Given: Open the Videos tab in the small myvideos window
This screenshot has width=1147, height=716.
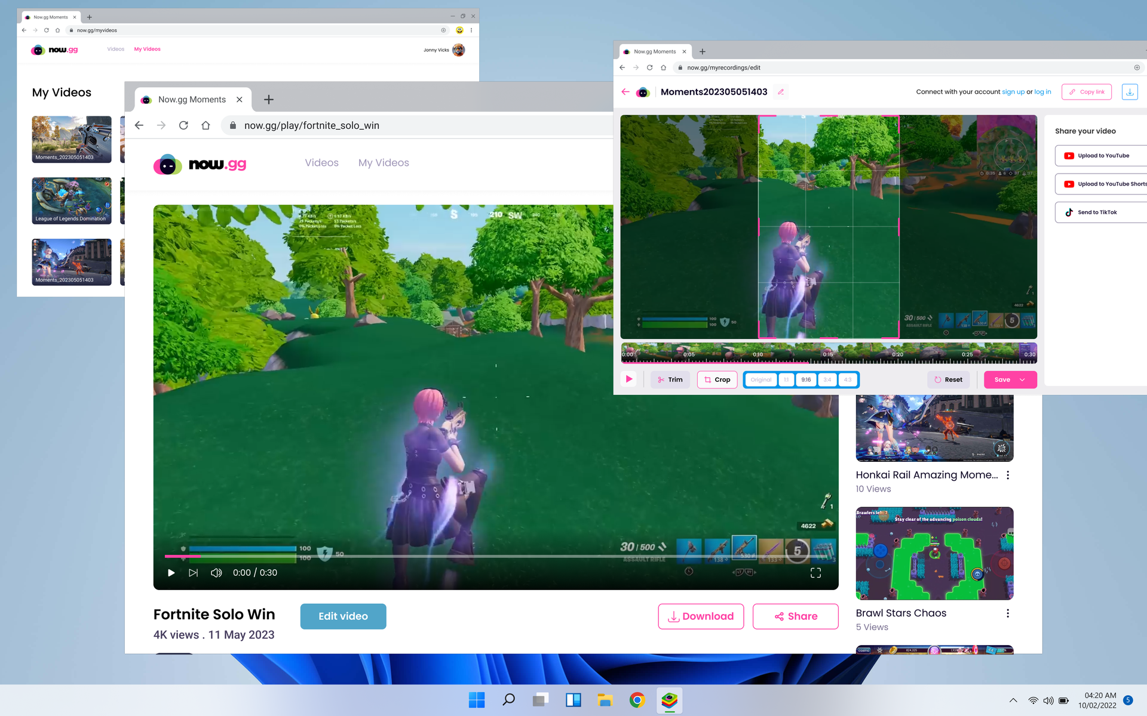Looking at the screenshot, I should click(x=116, y=50).
